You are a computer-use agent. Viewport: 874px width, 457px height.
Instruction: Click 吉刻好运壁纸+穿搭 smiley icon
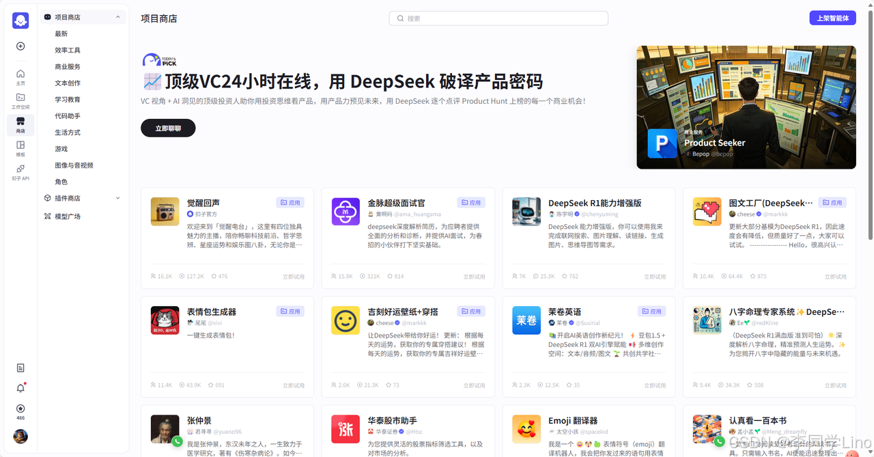[x=346, y=320]
